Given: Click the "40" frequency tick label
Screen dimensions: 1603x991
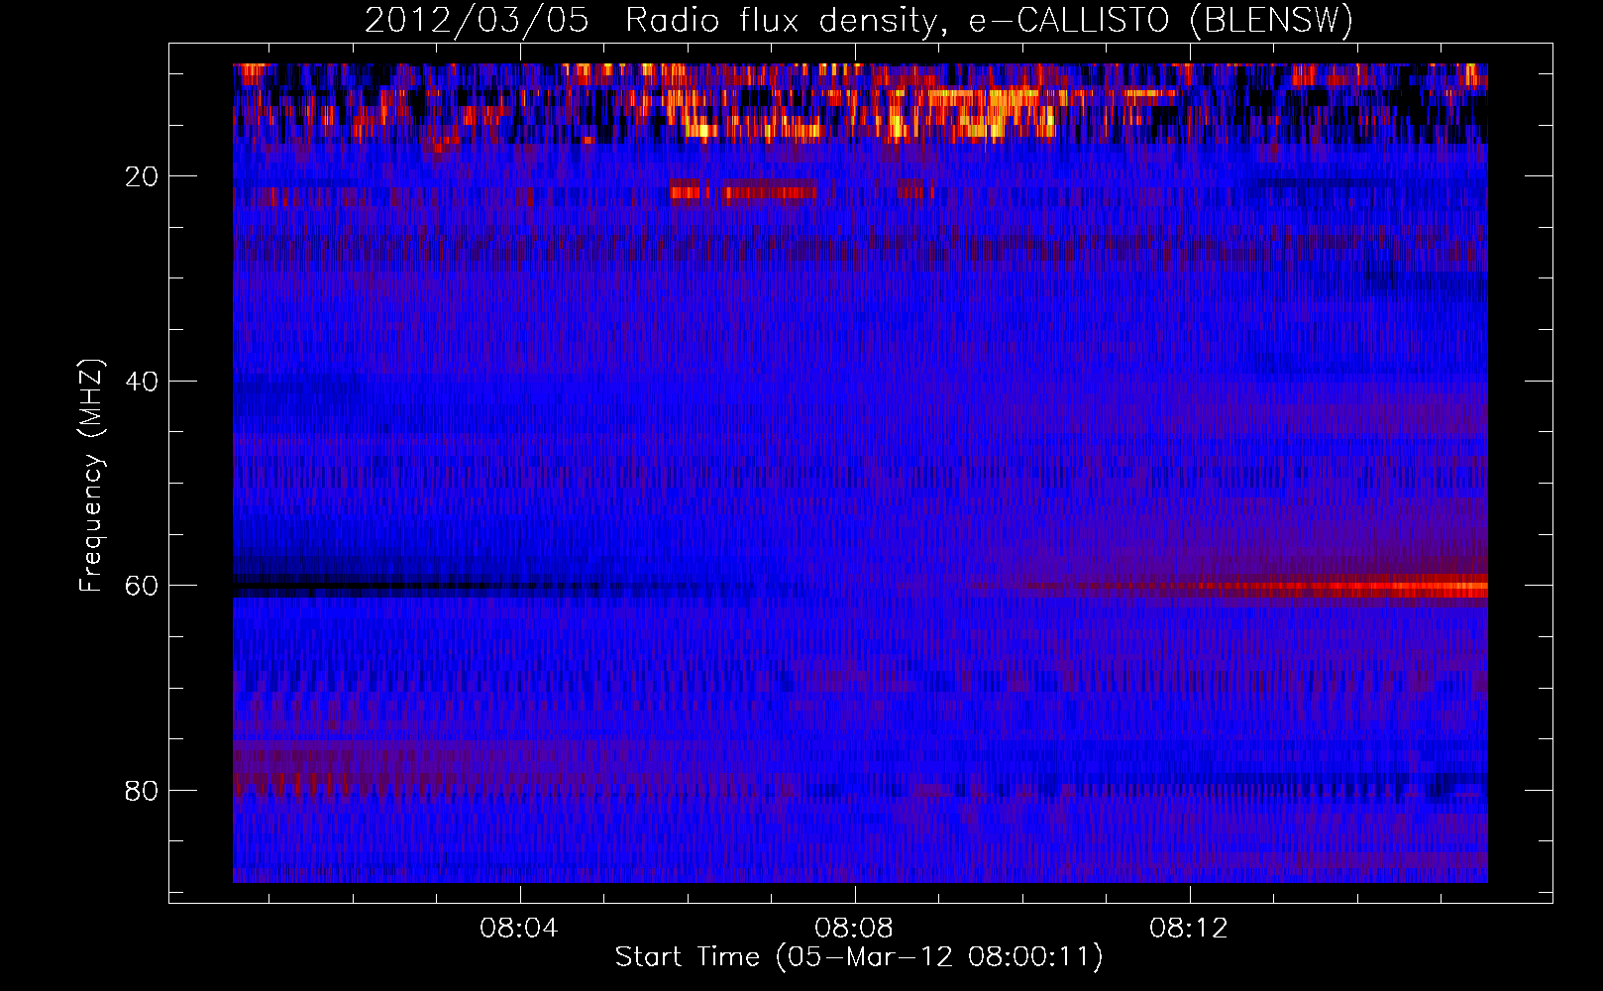Looking at the screenshot, I should (143, 382).
